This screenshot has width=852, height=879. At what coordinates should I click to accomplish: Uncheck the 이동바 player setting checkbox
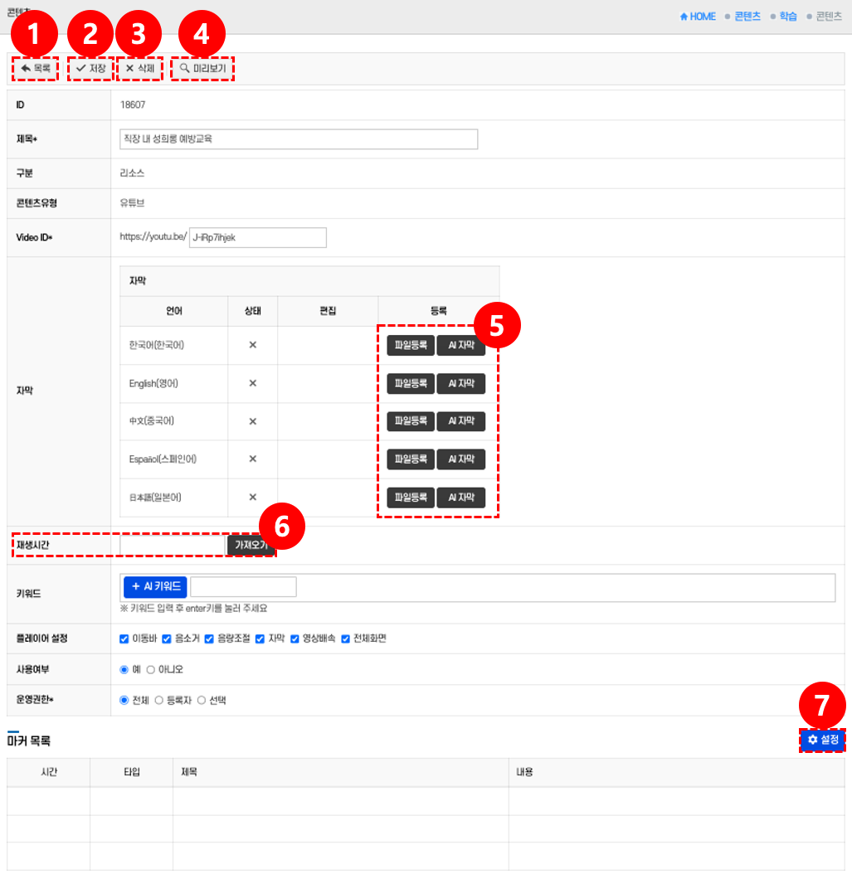pos(124,639)
